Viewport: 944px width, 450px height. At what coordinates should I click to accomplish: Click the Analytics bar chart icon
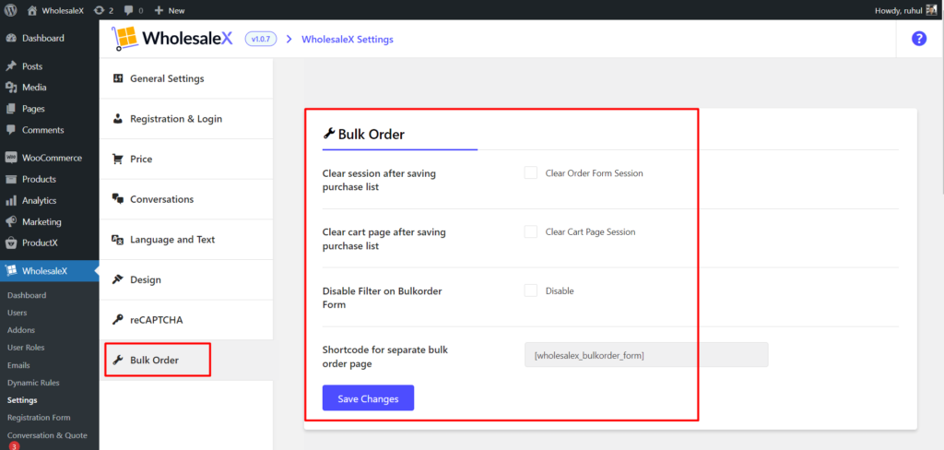[x=11, y=201]
